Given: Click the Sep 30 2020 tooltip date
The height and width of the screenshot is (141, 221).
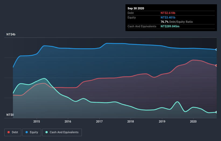Looking at the screenshot, I should pos(136,8).
